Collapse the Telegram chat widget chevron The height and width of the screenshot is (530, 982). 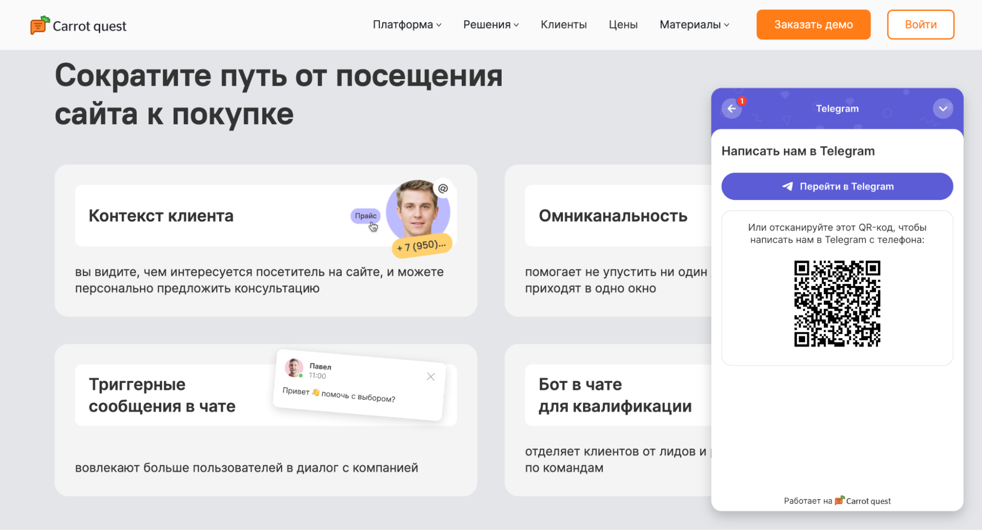(x=943, y=109)
